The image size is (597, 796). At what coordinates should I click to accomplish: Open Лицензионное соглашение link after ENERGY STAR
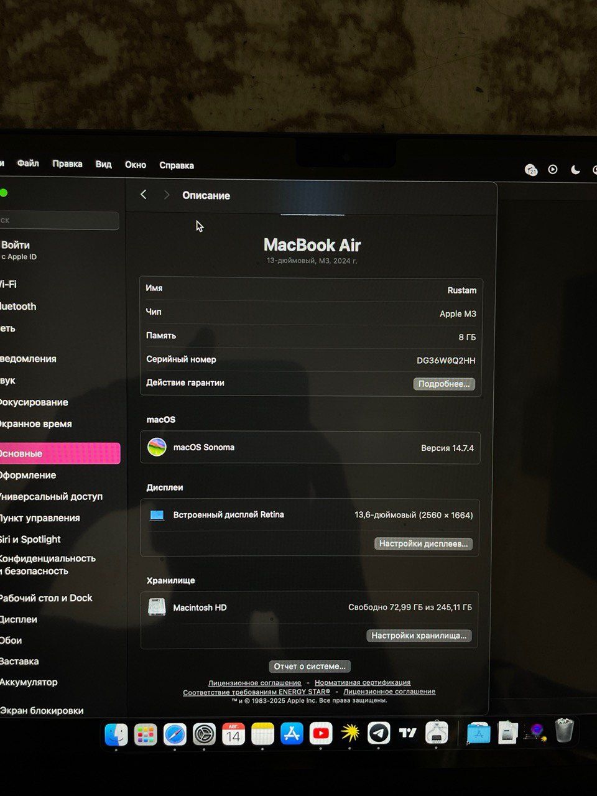click(x=389, y=691)
